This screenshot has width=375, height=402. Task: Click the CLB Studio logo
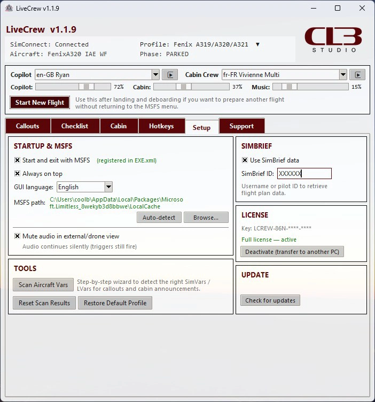(333, 40)
